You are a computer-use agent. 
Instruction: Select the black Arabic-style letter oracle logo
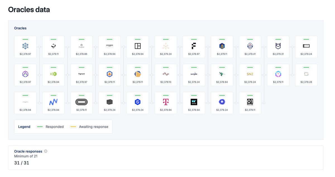[53, 46]
